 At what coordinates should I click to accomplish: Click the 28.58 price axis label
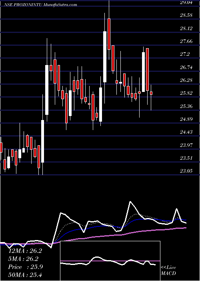pos(186,15)
